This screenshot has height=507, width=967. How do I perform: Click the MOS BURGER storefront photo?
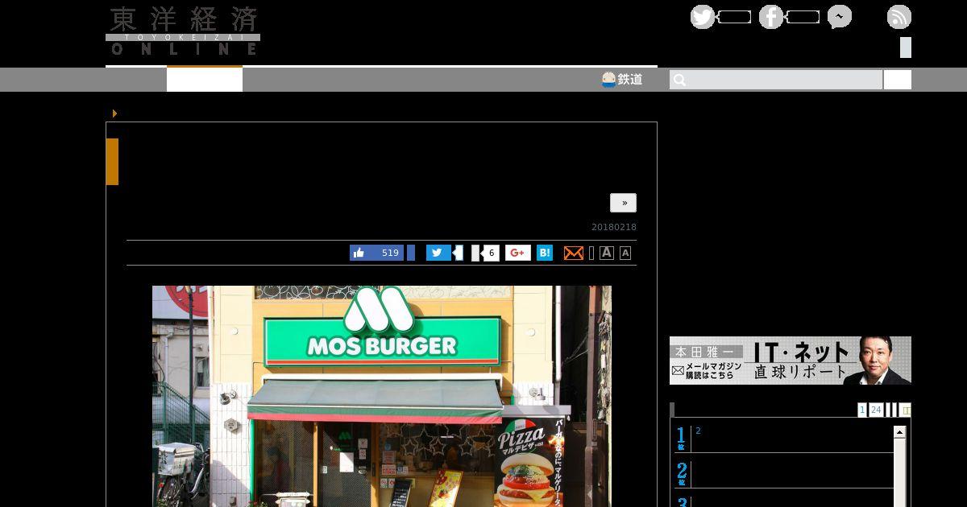tap(382, 396)
